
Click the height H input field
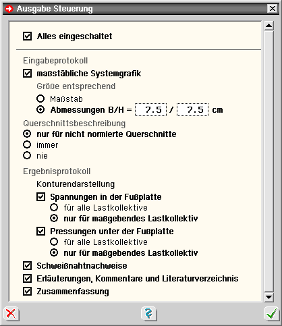point(192,110)
